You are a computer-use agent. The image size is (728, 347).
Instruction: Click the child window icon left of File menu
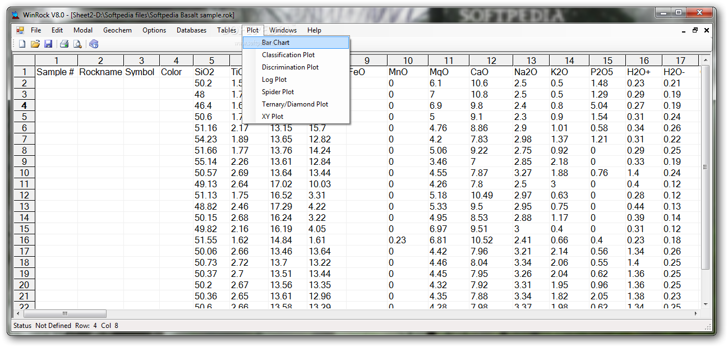click(x=20, y=30)
